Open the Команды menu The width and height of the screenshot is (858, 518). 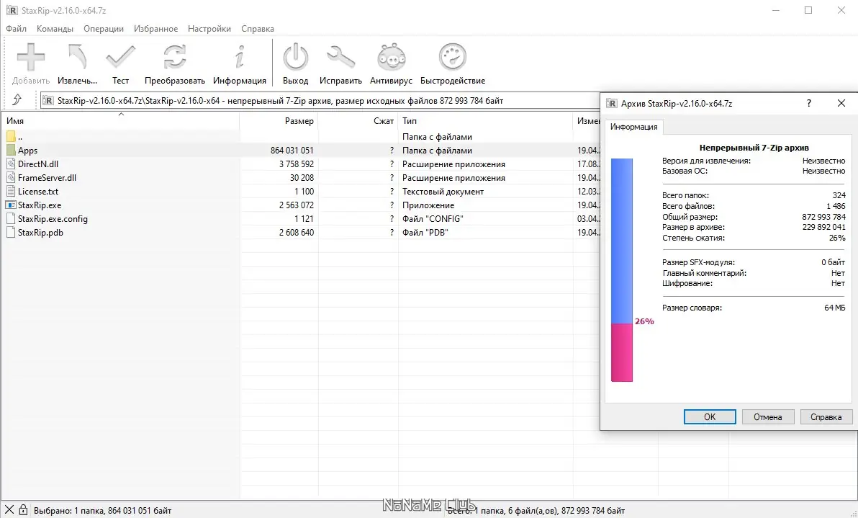coord(55,29)
